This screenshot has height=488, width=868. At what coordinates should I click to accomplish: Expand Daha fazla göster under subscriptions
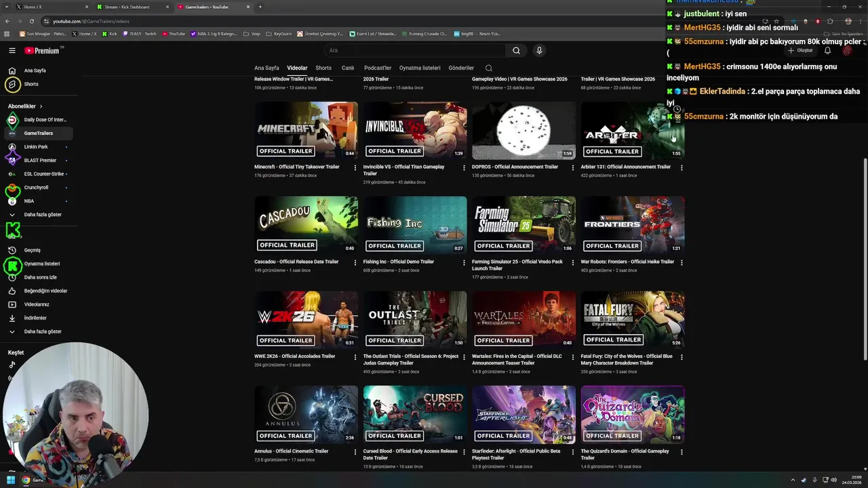[38, 215]
